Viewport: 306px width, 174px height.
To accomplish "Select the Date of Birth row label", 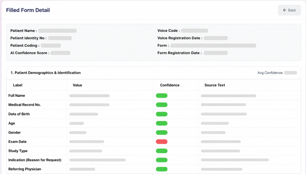I will 19,114.
